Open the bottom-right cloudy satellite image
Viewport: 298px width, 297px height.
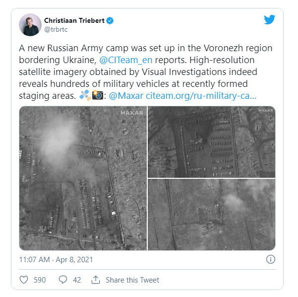pos(212,215)
